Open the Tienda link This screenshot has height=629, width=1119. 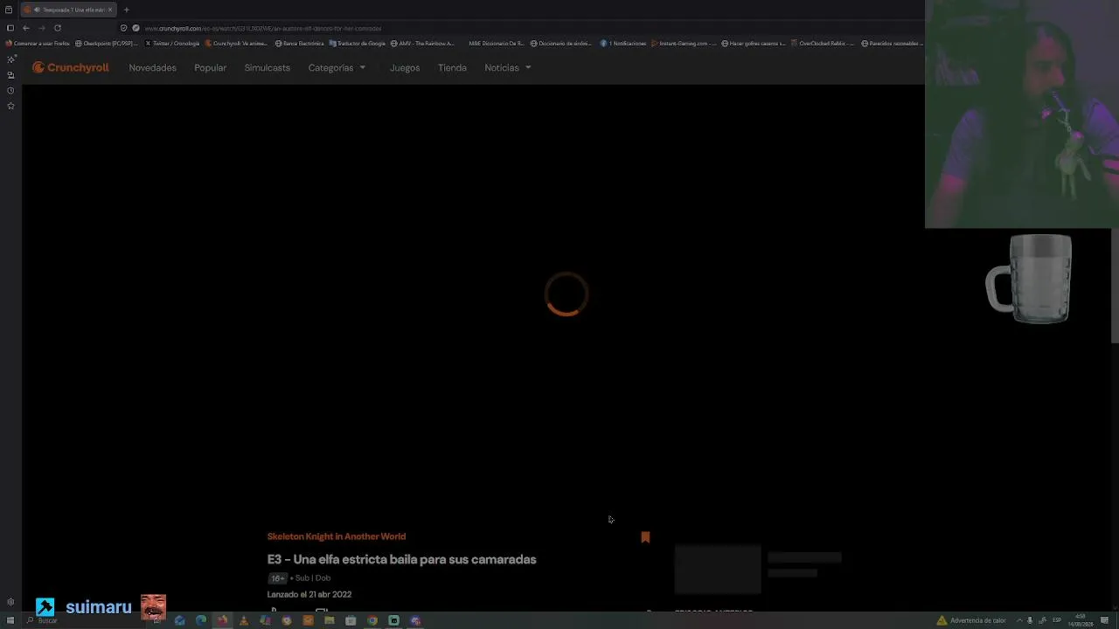[452, 67]
